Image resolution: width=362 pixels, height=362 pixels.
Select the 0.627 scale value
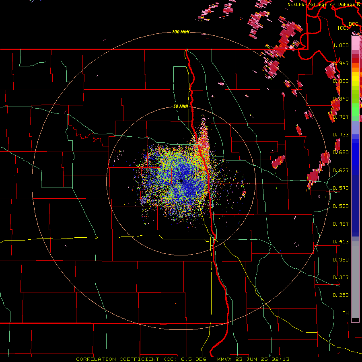341,171
